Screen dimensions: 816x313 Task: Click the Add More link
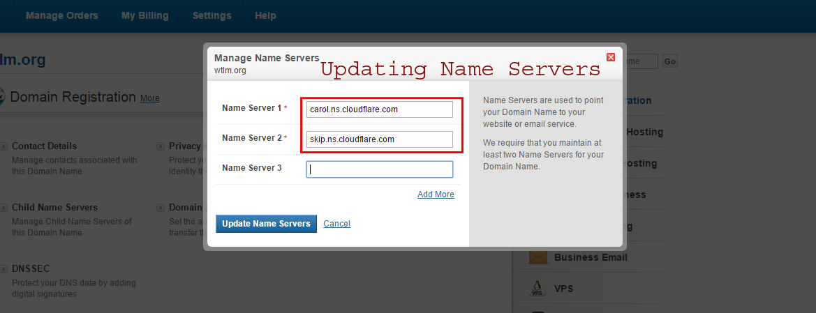(436, 194)
